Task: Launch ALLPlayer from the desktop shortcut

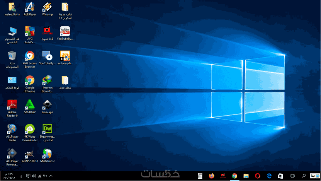Action: [30, 9]
